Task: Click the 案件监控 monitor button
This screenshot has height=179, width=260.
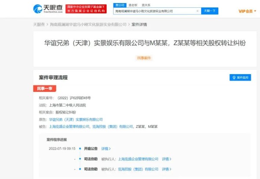Action: pos(240,78)
